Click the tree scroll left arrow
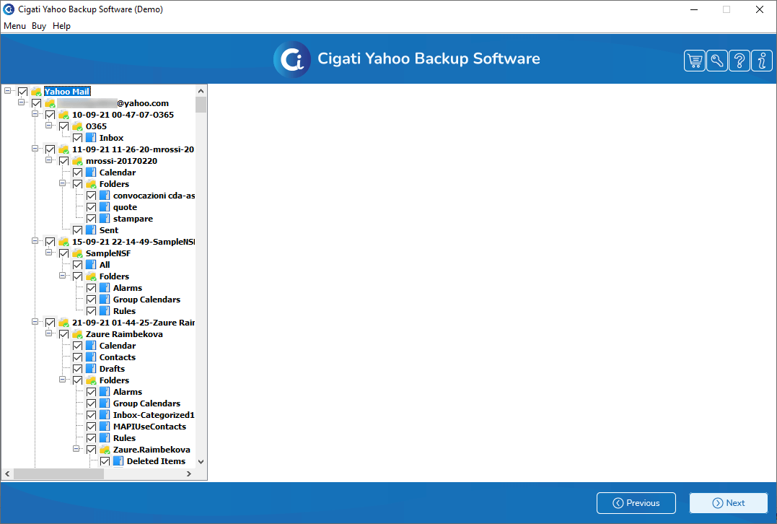 [x=7, y=474]
